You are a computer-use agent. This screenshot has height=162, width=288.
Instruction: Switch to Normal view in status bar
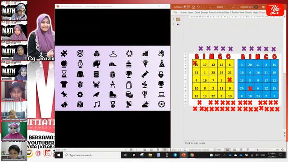(x=227, y=150)
